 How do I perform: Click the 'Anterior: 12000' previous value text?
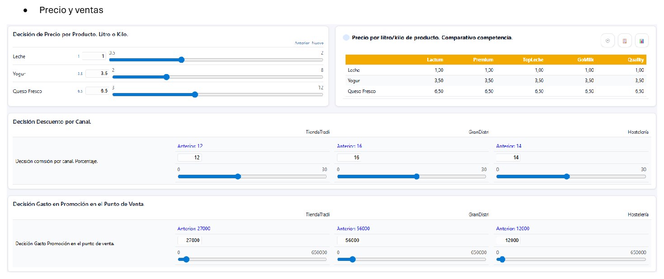point(513,228)
